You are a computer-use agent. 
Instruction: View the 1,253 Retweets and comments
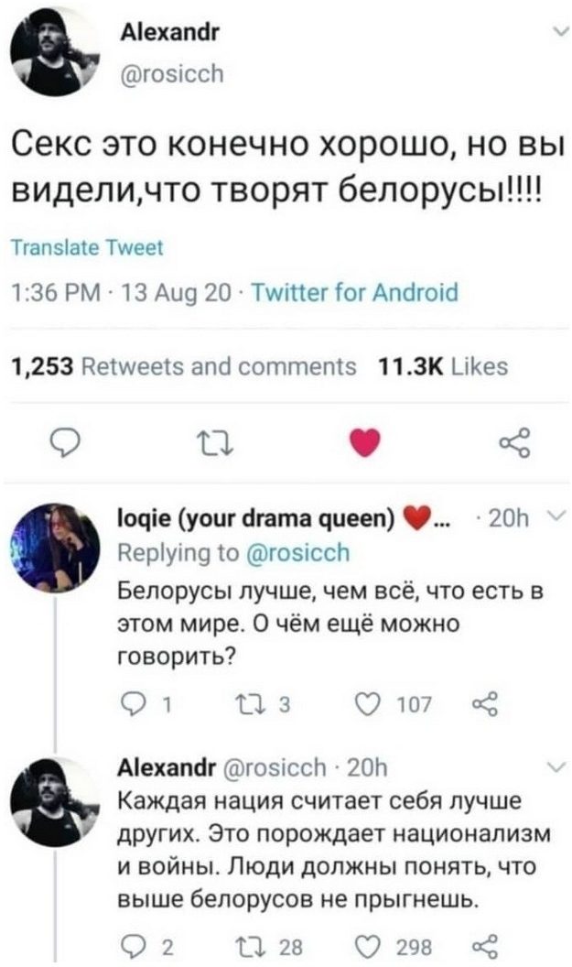184,368
